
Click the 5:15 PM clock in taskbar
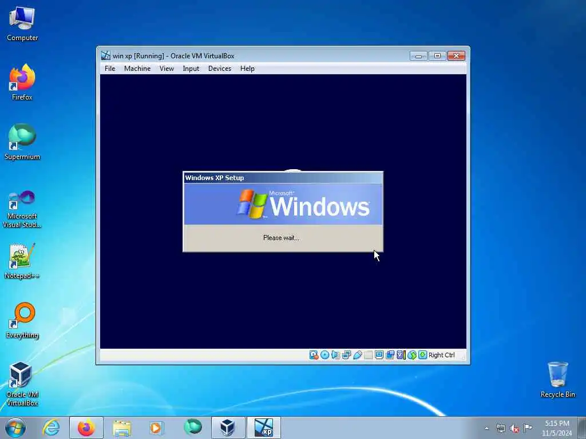pyautogui.click(x=557, y=424)
